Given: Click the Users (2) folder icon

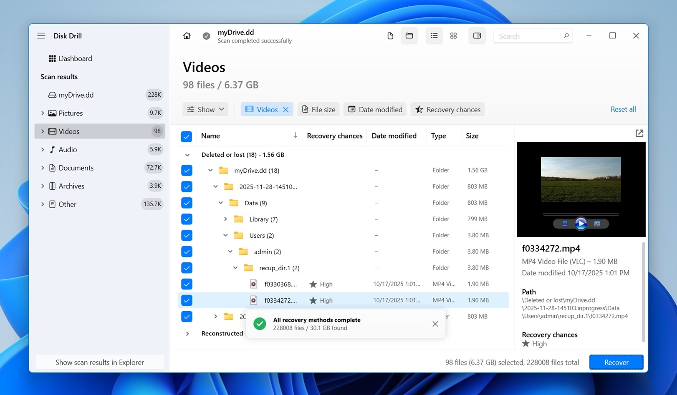Looking at the screenshot, I should pyautogui.click(x=238, y=235).
